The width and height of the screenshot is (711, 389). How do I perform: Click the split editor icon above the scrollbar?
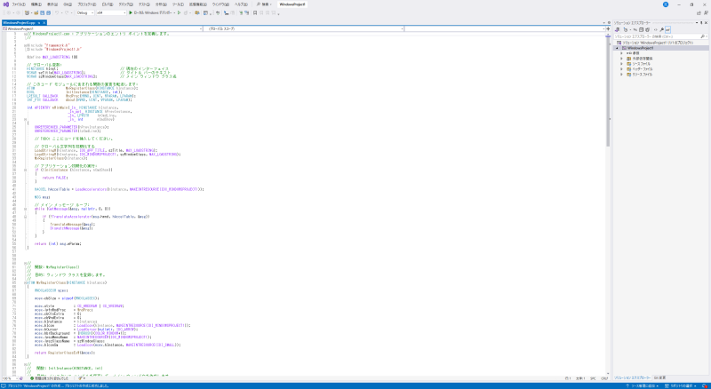coord(608,28)
